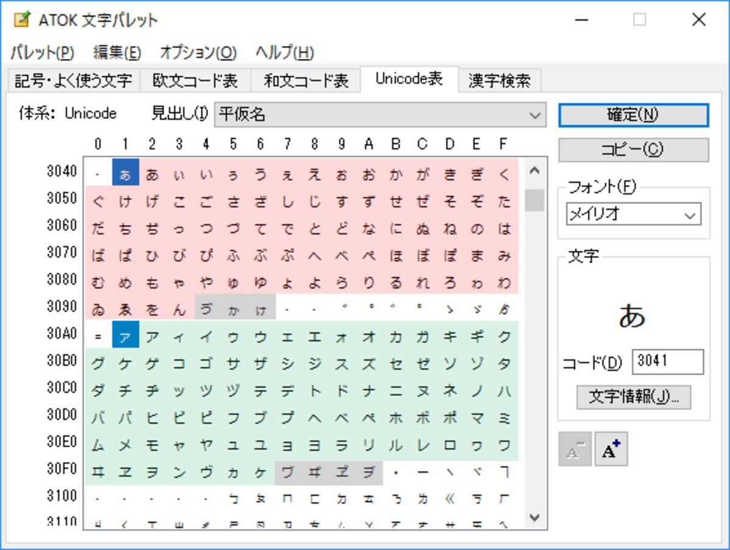Click the scrollbar down arrow of character grid
Screen dimensions: 730x550
click(x=535, y=517)
